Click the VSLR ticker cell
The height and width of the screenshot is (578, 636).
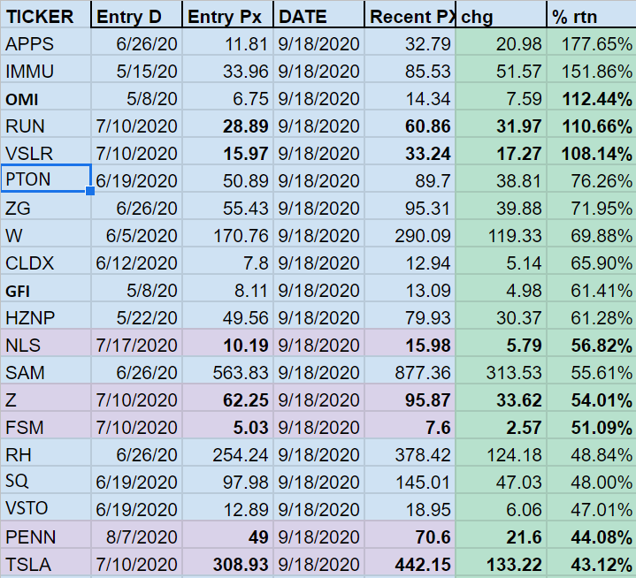[45, 152]
